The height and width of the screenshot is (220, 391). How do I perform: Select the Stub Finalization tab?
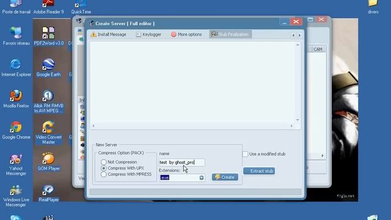[x=230, y=34]
